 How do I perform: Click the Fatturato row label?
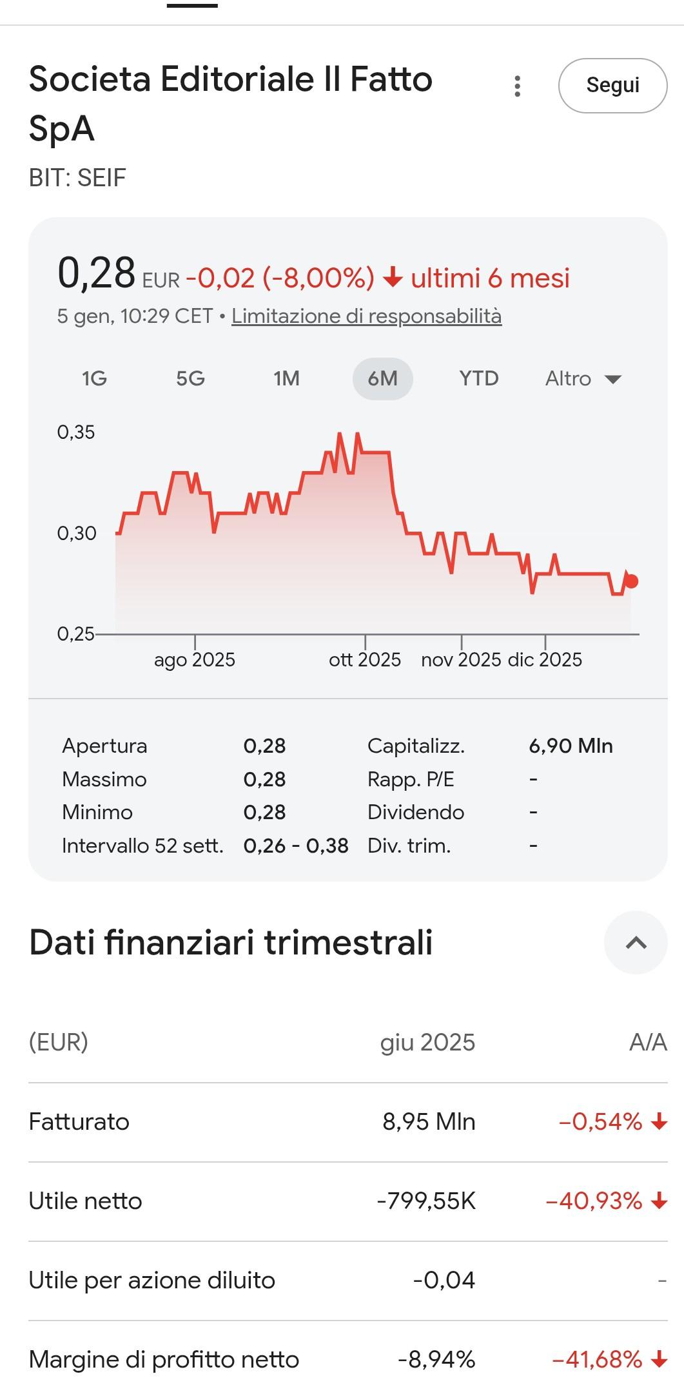(79, 1122)
